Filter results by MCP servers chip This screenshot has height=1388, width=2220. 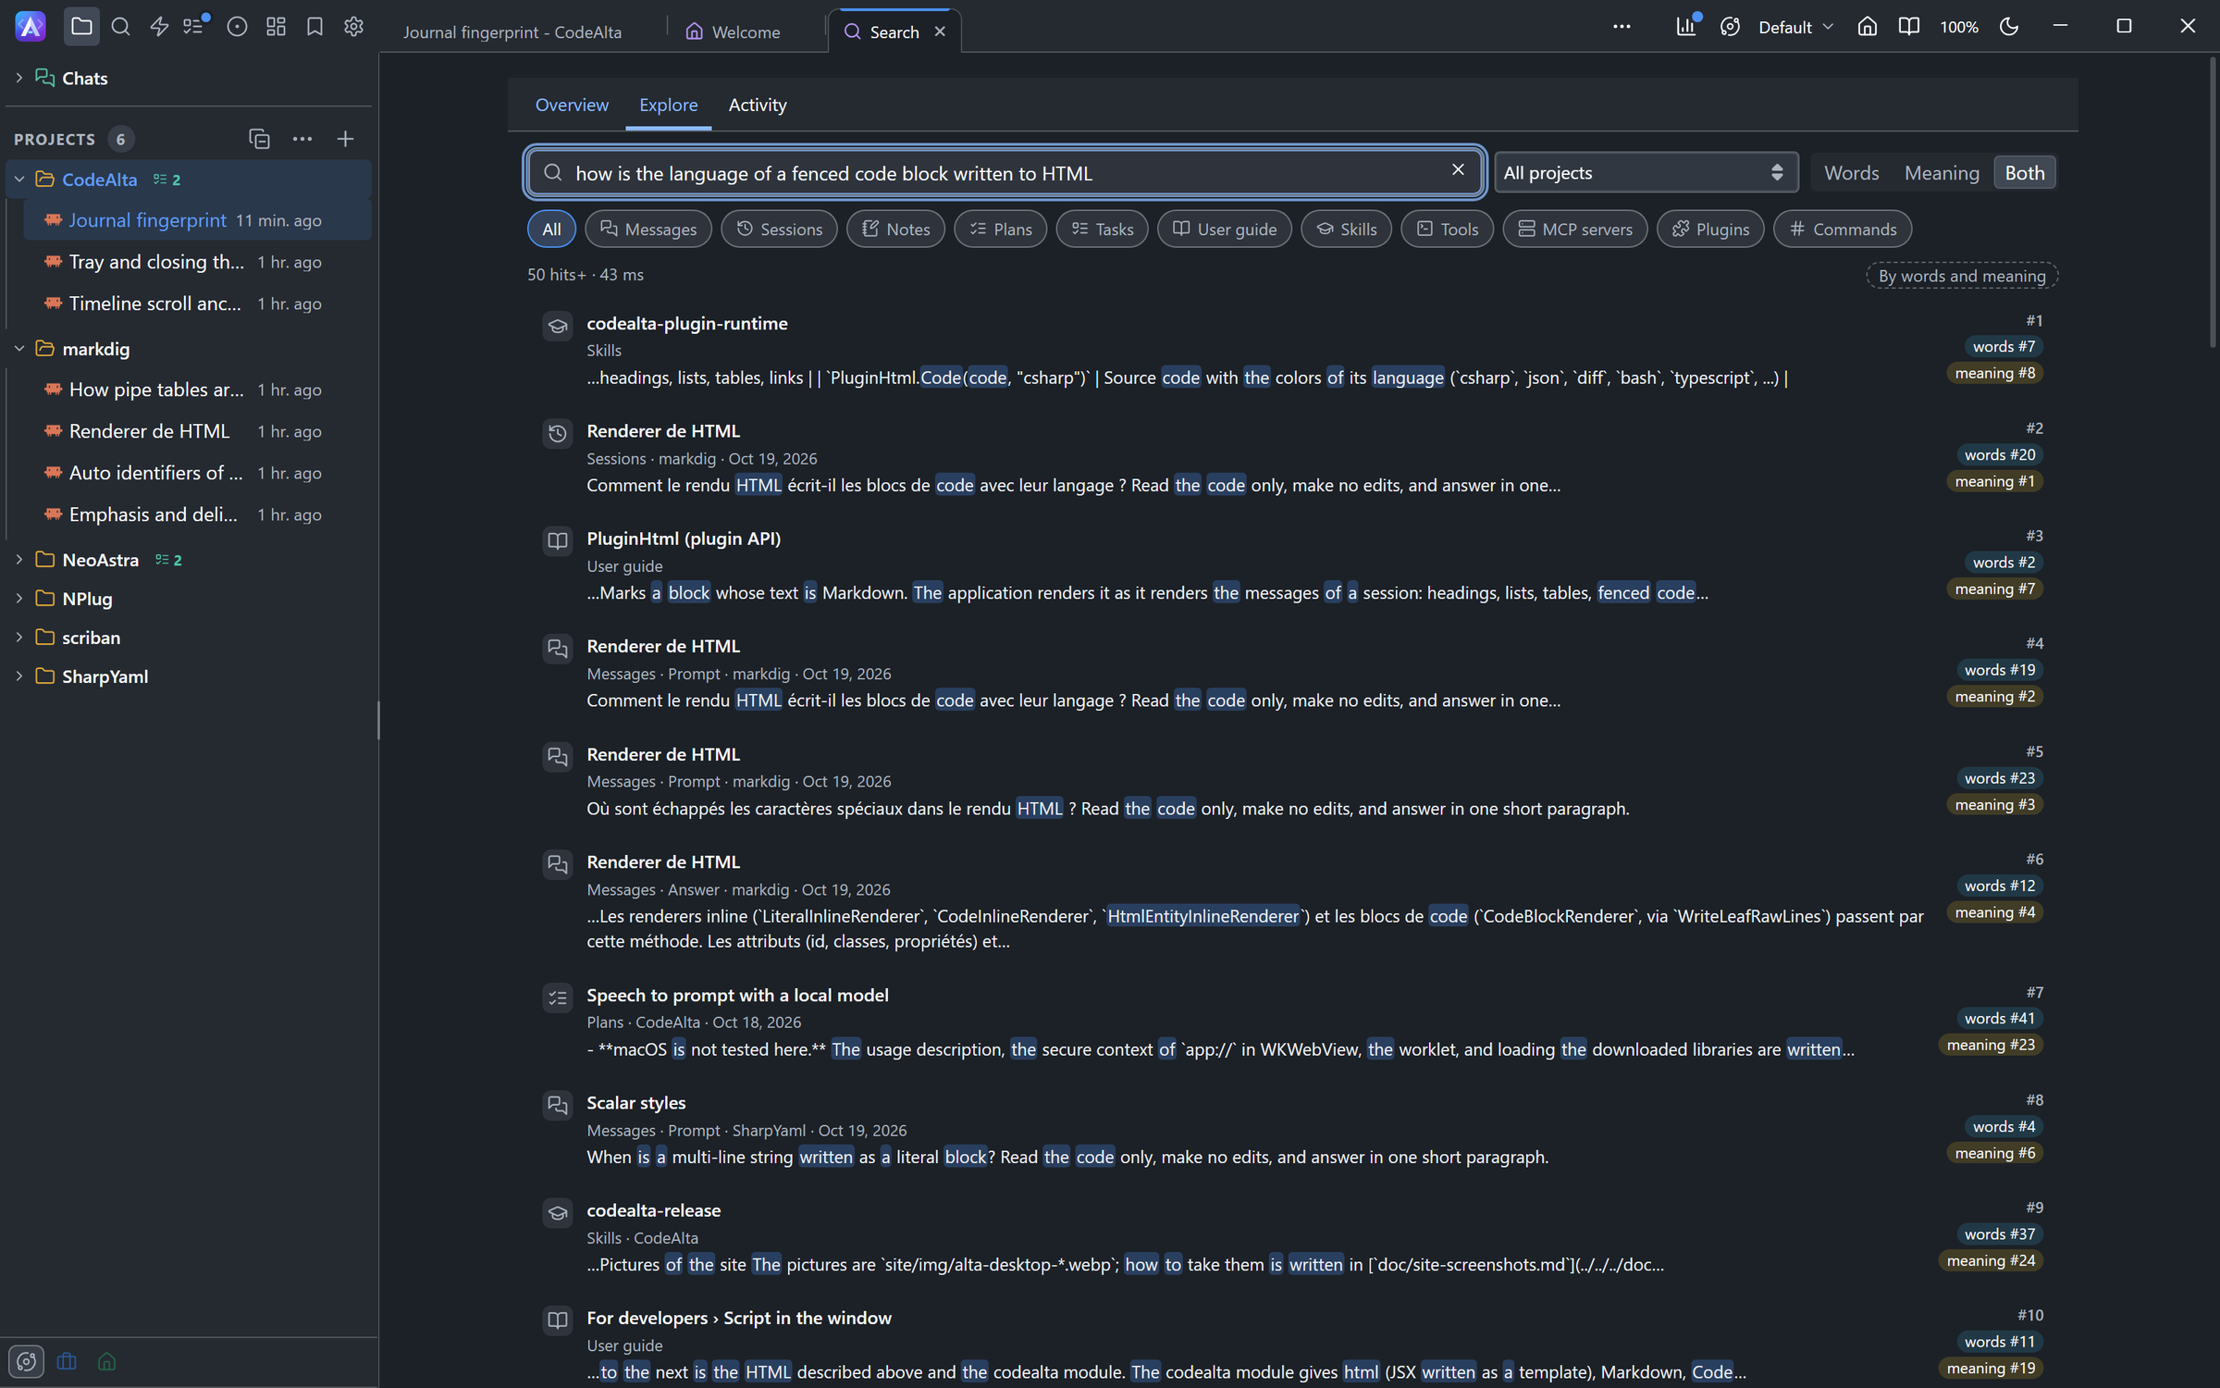[x=1575, y=229]
